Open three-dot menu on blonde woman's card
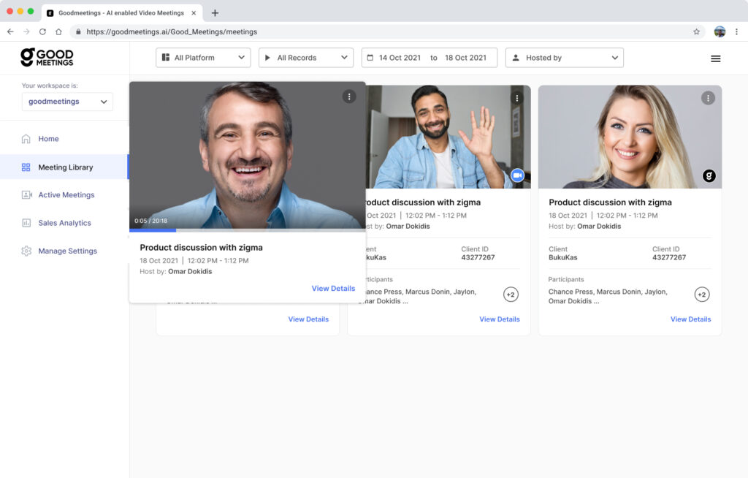The image size is (748, 478). [x=707, y=98]
